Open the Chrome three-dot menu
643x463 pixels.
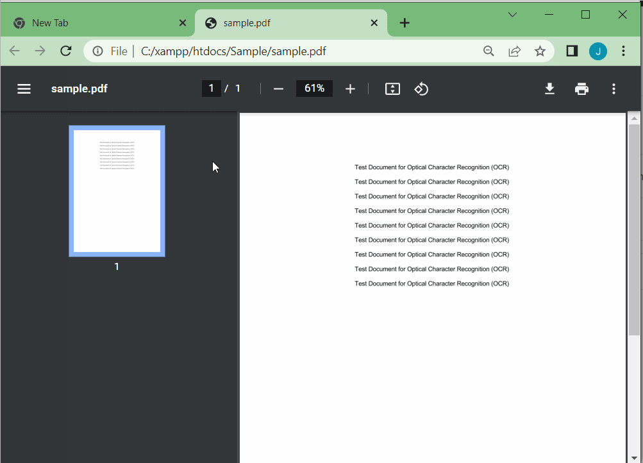coord(623,51)
